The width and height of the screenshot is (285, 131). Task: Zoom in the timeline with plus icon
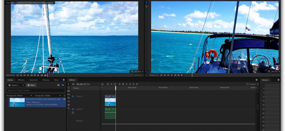[x=115, y=84]
